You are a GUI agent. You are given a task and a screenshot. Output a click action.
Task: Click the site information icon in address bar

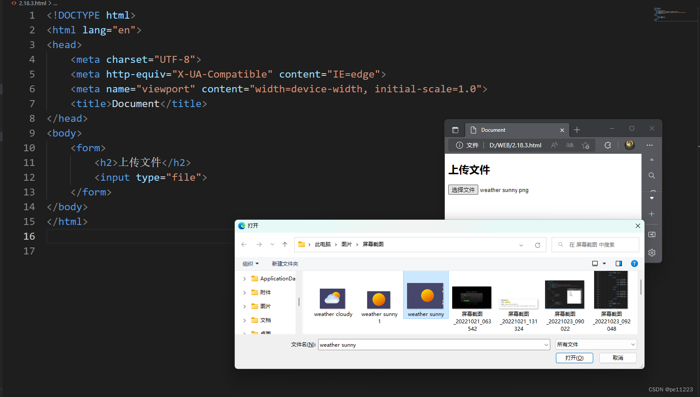(x=459, y=145)
